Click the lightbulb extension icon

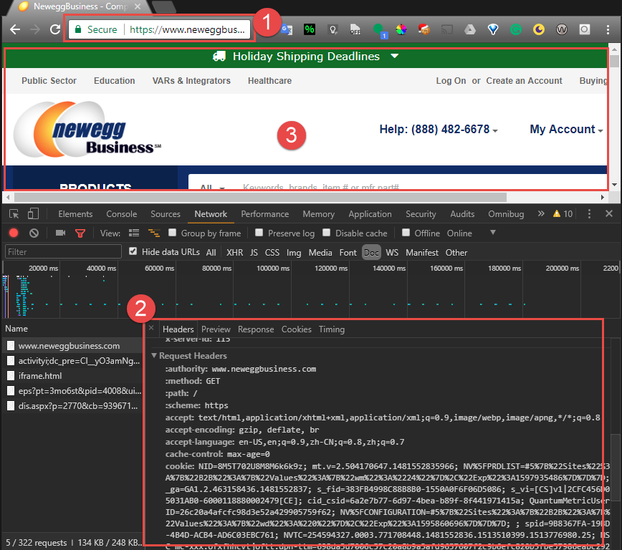(x=332, y=29)
